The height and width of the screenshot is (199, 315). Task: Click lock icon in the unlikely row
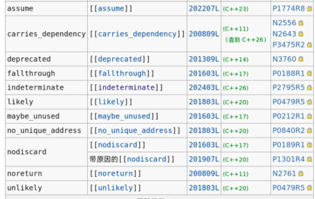point(309,188)
